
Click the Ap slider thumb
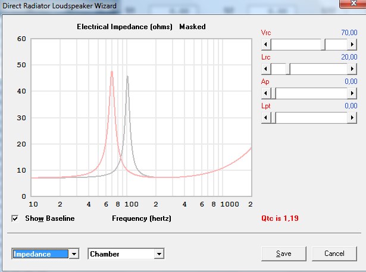273,93
